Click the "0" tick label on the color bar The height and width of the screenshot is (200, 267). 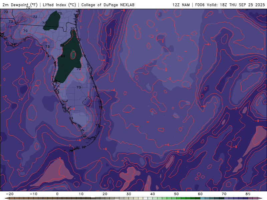57,194
